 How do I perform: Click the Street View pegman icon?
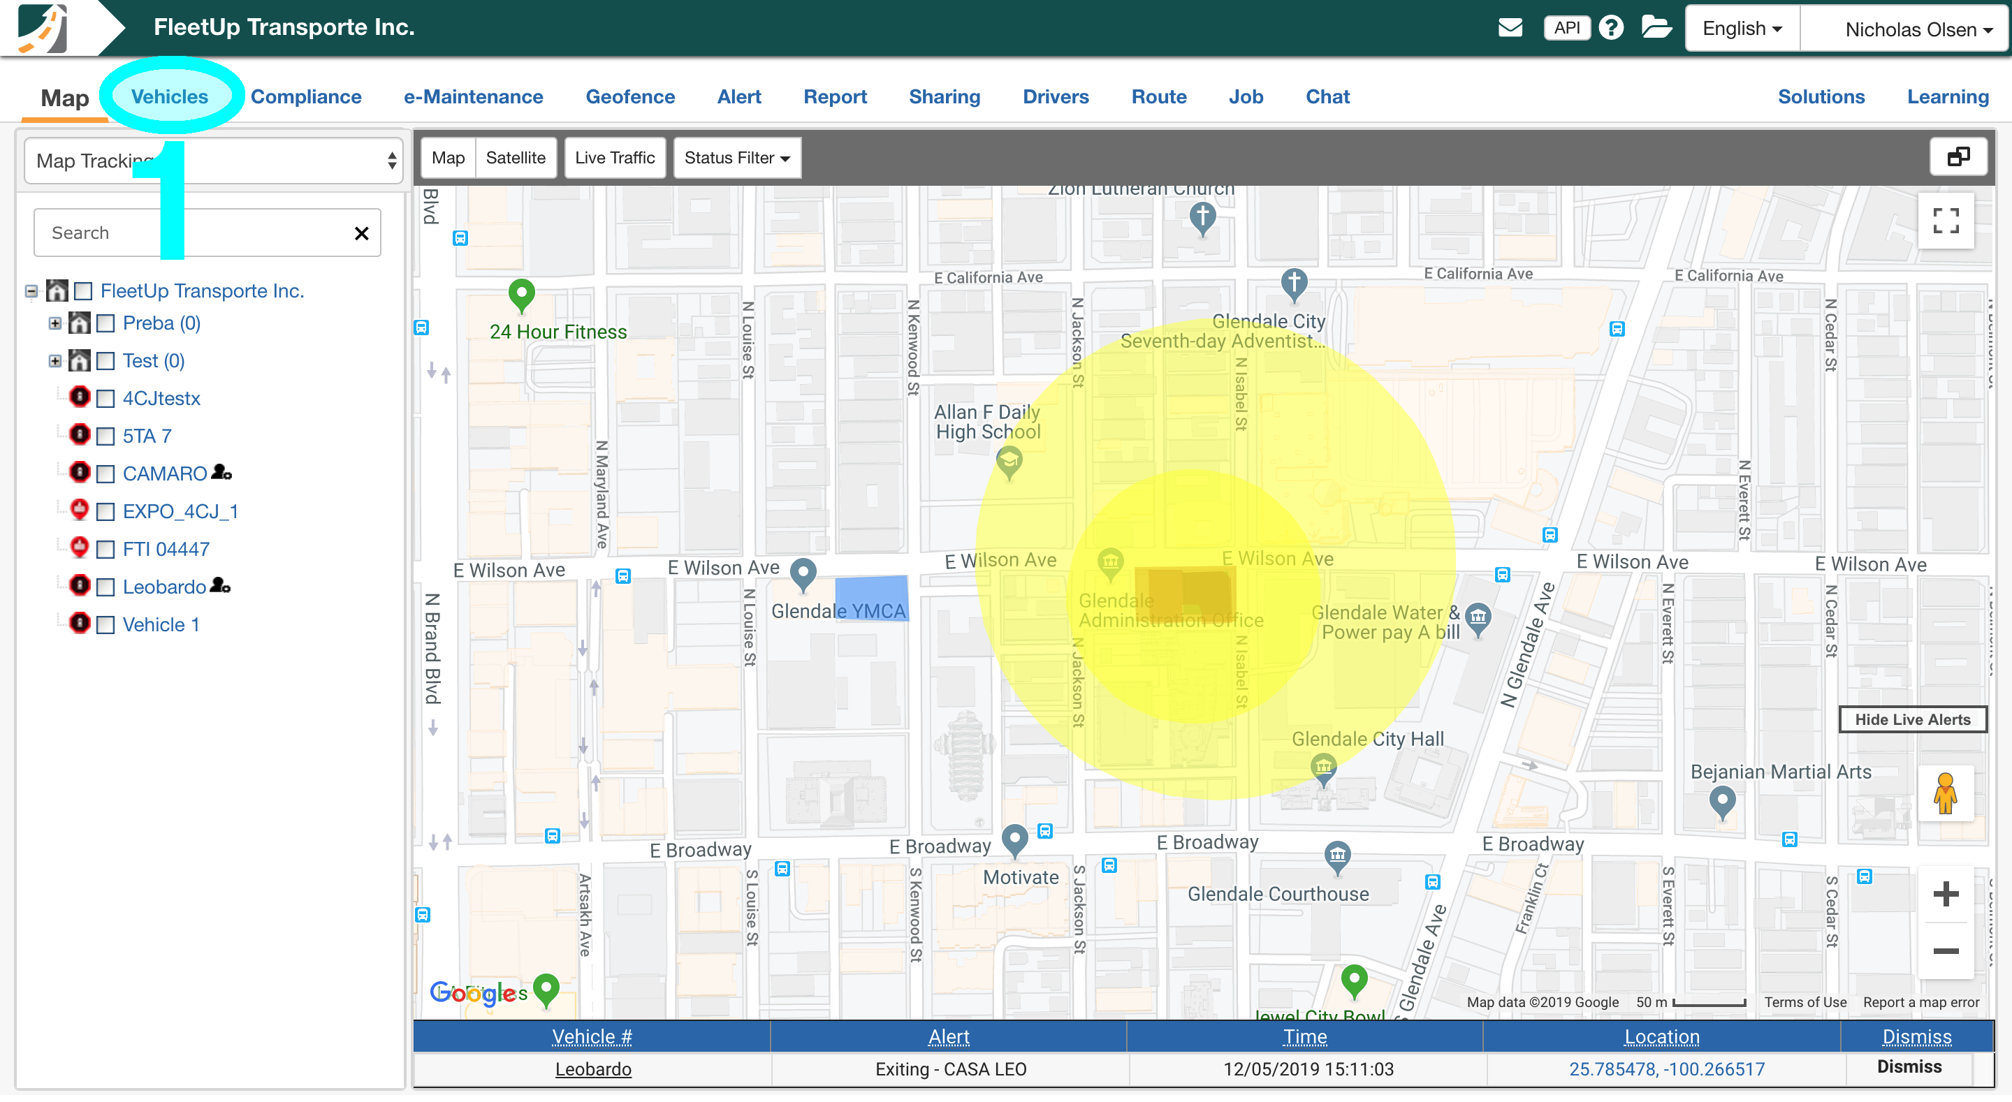point(1945,793)
